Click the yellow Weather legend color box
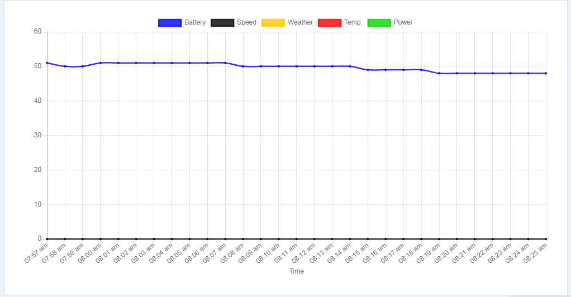This screenshot has width=571, height=297. click(x=273, y=22)
